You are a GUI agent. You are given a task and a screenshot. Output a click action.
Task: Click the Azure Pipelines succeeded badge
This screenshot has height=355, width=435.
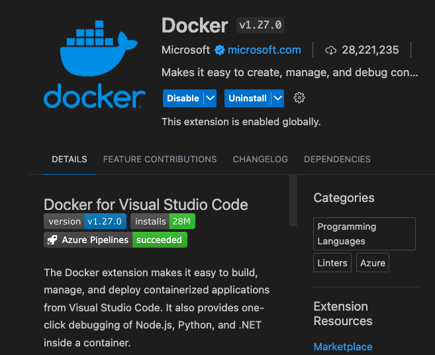click(x=115, y=240)
